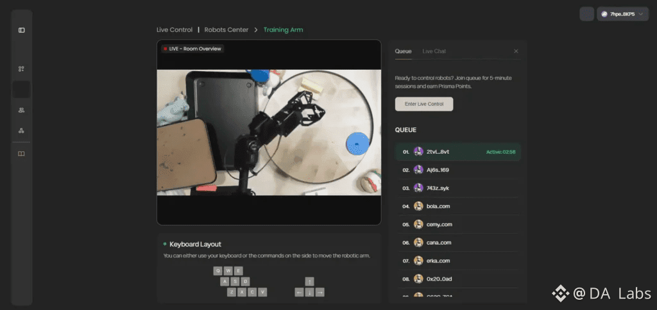Click the LIVE - Room Overview badge

click(192, 49)
